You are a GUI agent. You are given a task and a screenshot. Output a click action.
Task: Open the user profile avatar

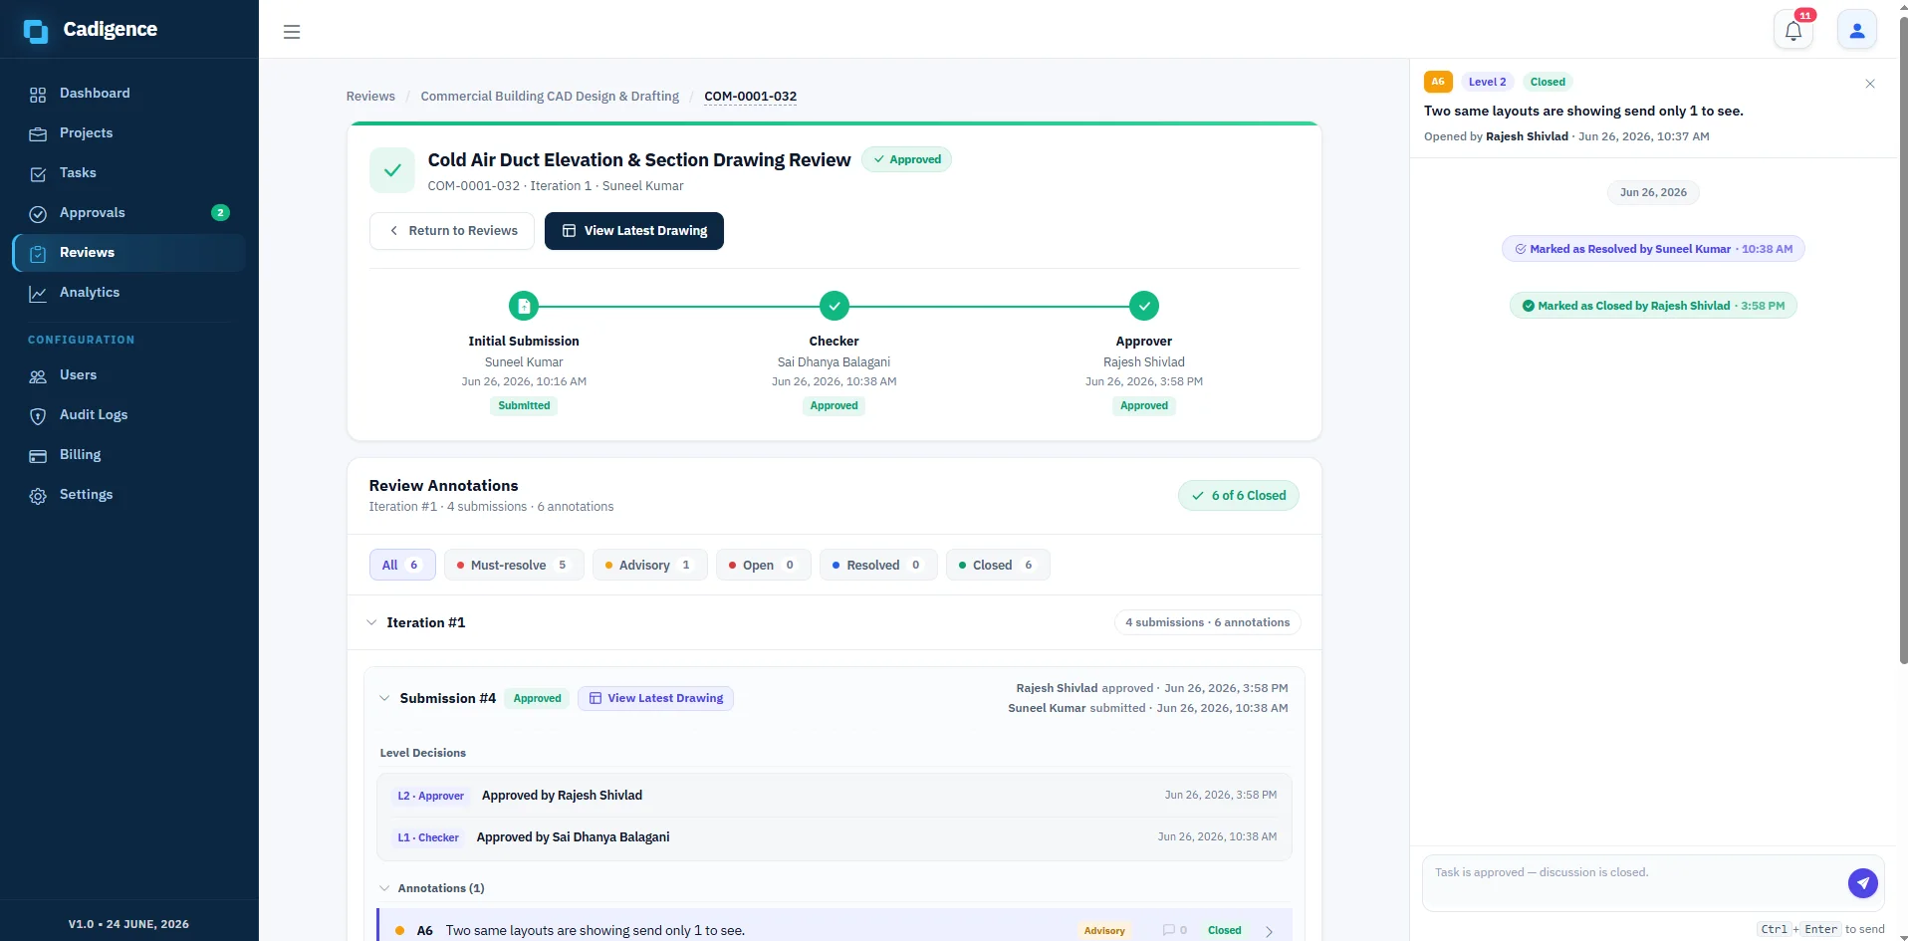1857,30
